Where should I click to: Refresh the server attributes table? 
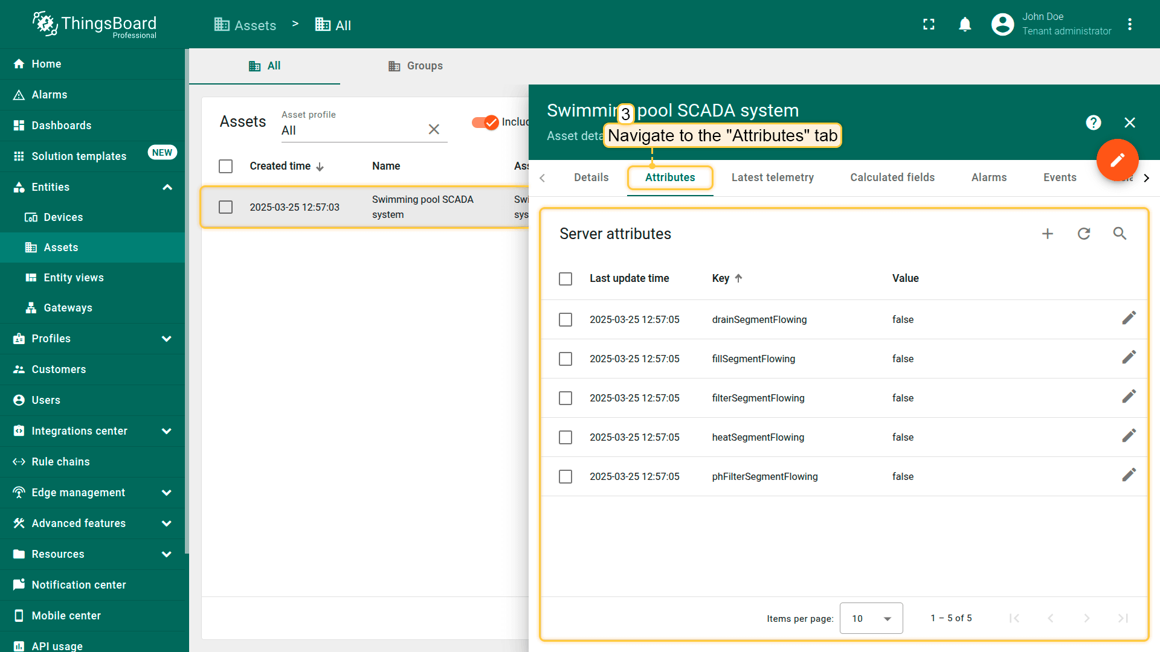1084,234
